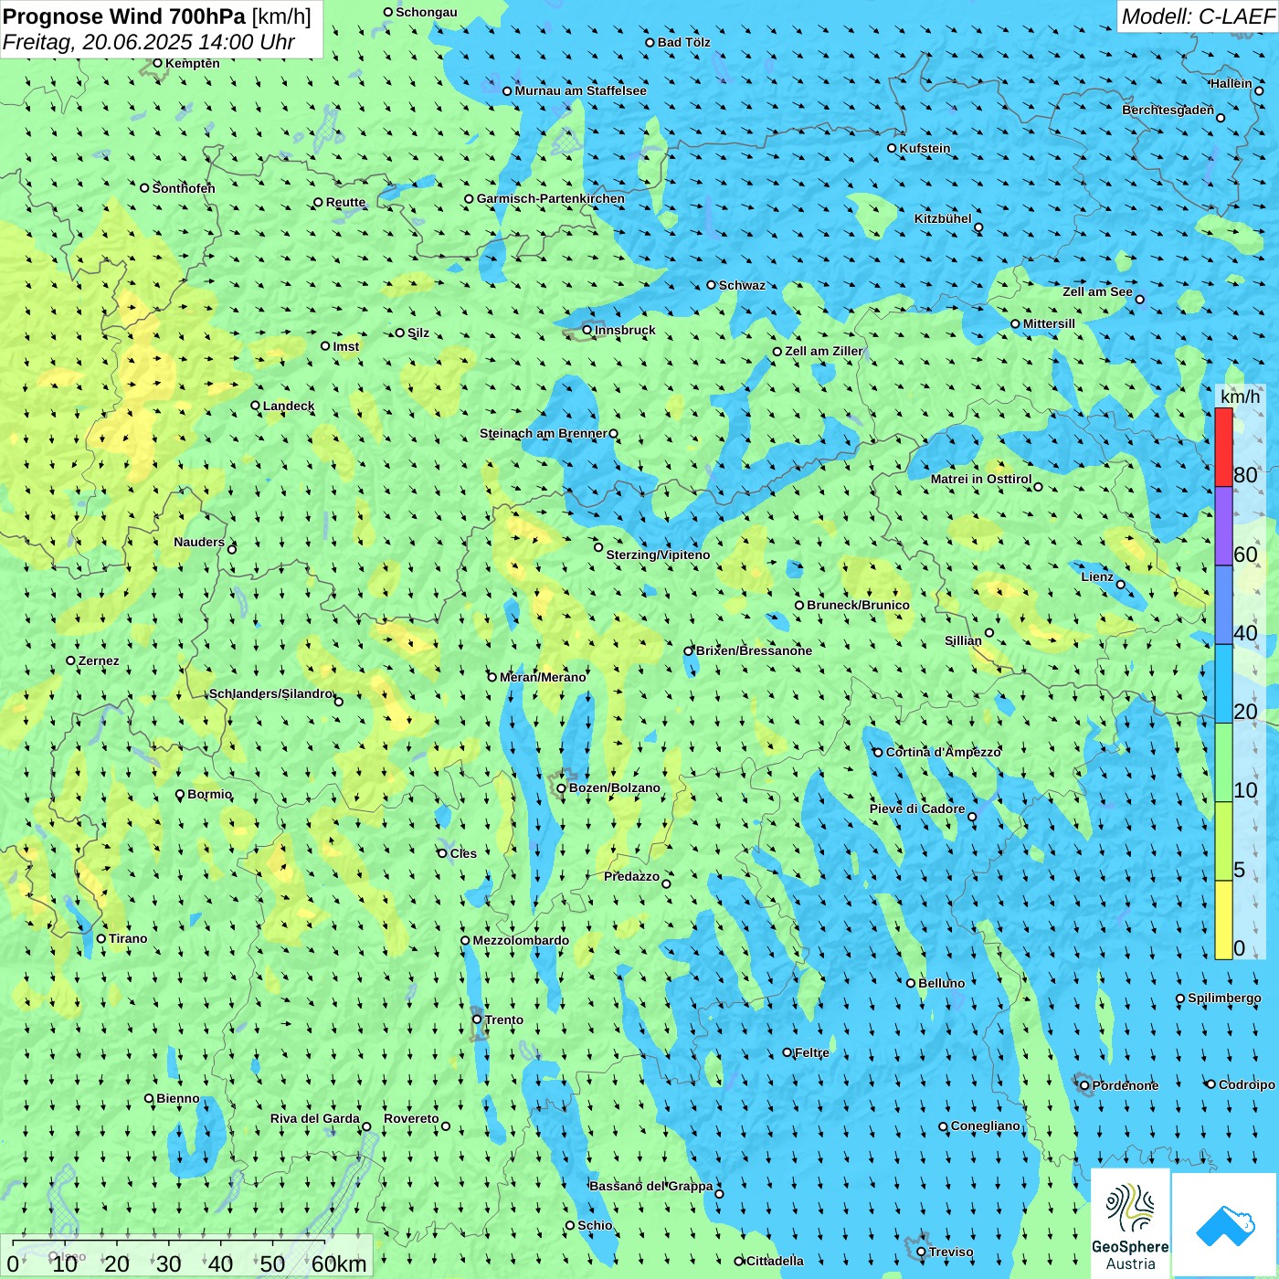Click the Landeck location marker
The height and width of the screenshot is (1279, 1279).
click(x=256, y=406)
